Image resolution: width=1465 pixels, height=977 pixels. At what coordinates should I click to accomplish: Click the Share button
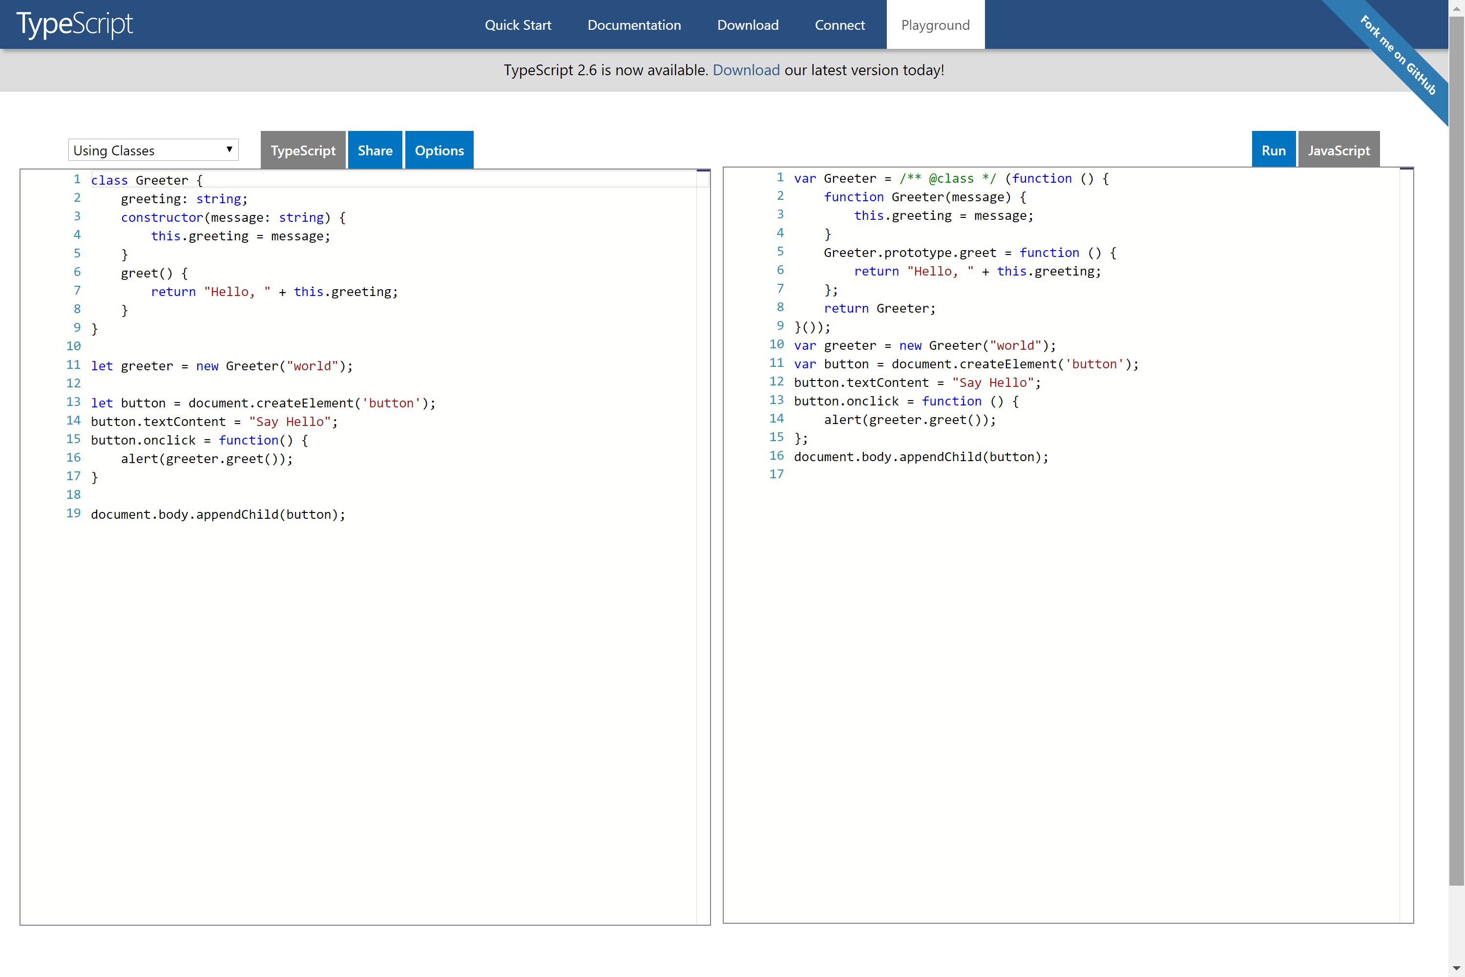click(x=375, y=150)
